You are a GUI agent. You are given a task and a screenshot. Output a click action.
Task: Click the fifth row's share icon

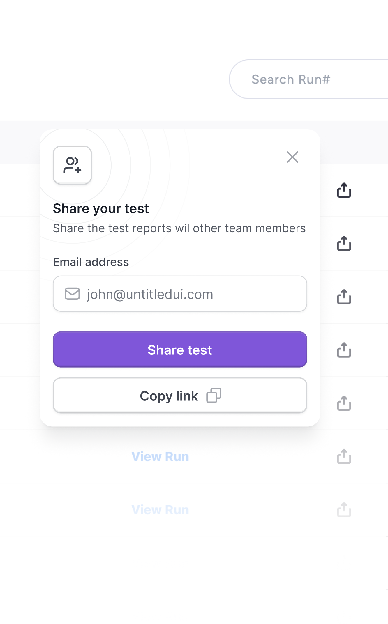(x=344, y=403)
